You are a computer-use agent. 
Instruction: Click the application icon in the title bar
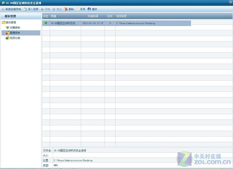(3, 3)
